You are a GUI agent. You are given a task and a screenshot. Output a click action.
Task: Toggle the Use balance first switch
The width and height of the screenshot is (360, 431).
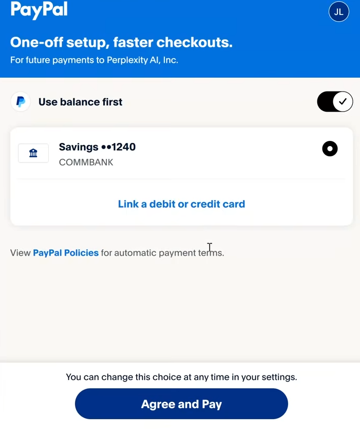(x=335, y=102)
